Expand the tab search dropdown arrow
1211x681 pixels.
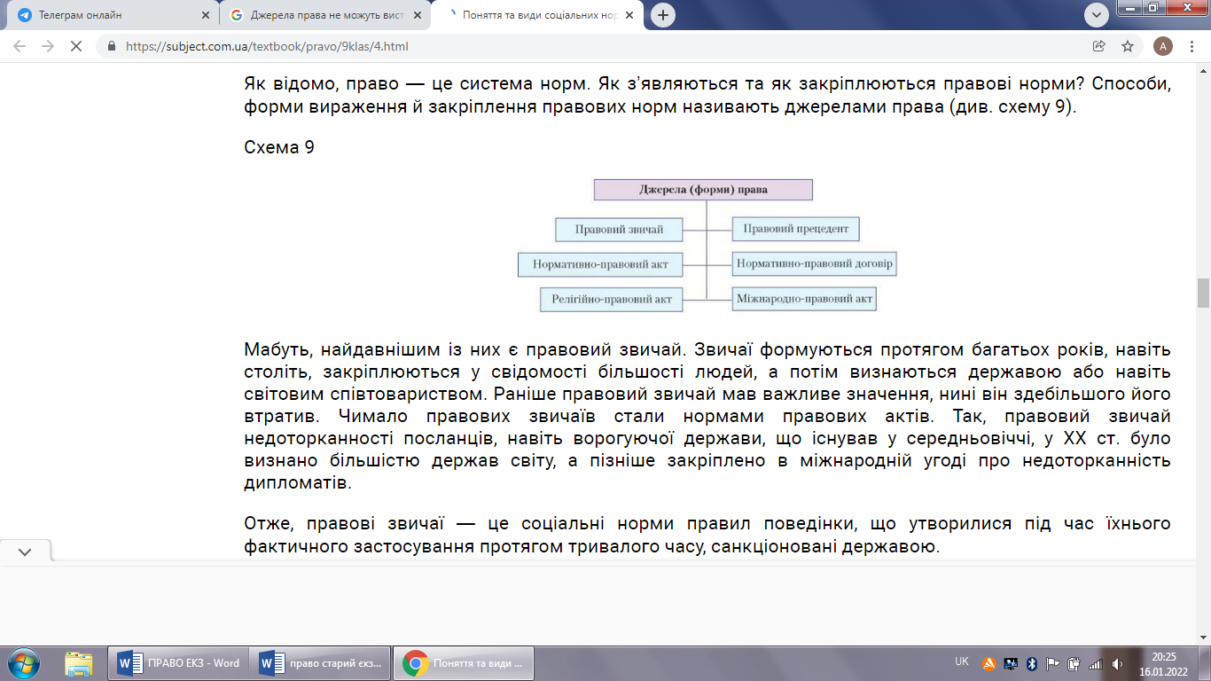tap(1097, 15)
